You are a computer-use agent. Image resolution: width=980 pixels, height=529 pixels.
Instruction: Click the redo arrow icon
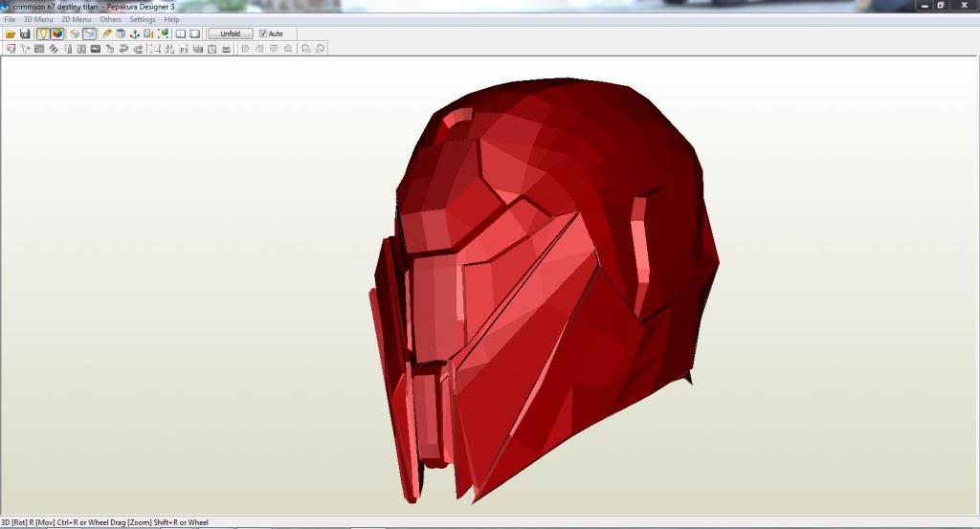click(138, 49)
